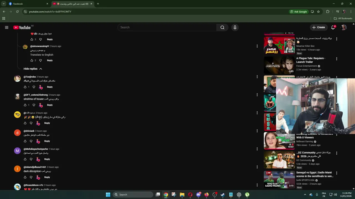Open uTorrent from the taskbar
This screenshot has height=199, width=355.
tap(247, 195)
